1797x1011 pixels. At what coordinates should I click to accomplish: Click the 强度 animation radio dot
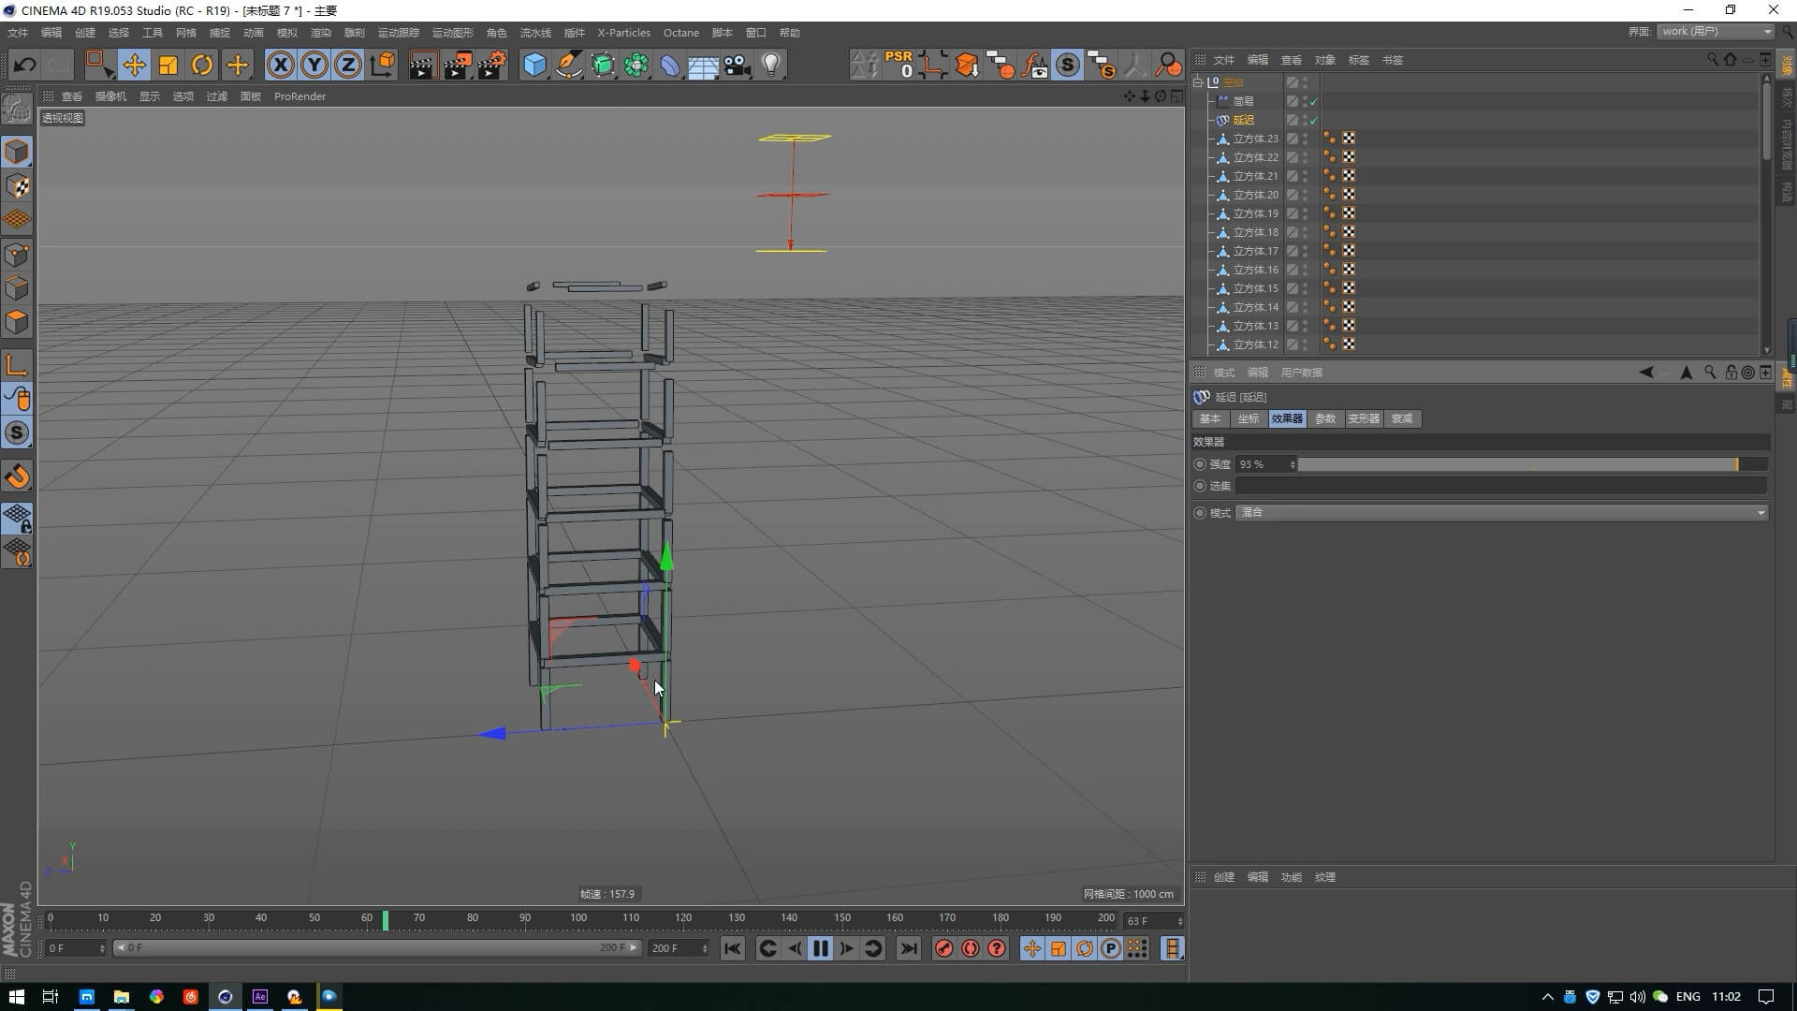[1200, 464]
